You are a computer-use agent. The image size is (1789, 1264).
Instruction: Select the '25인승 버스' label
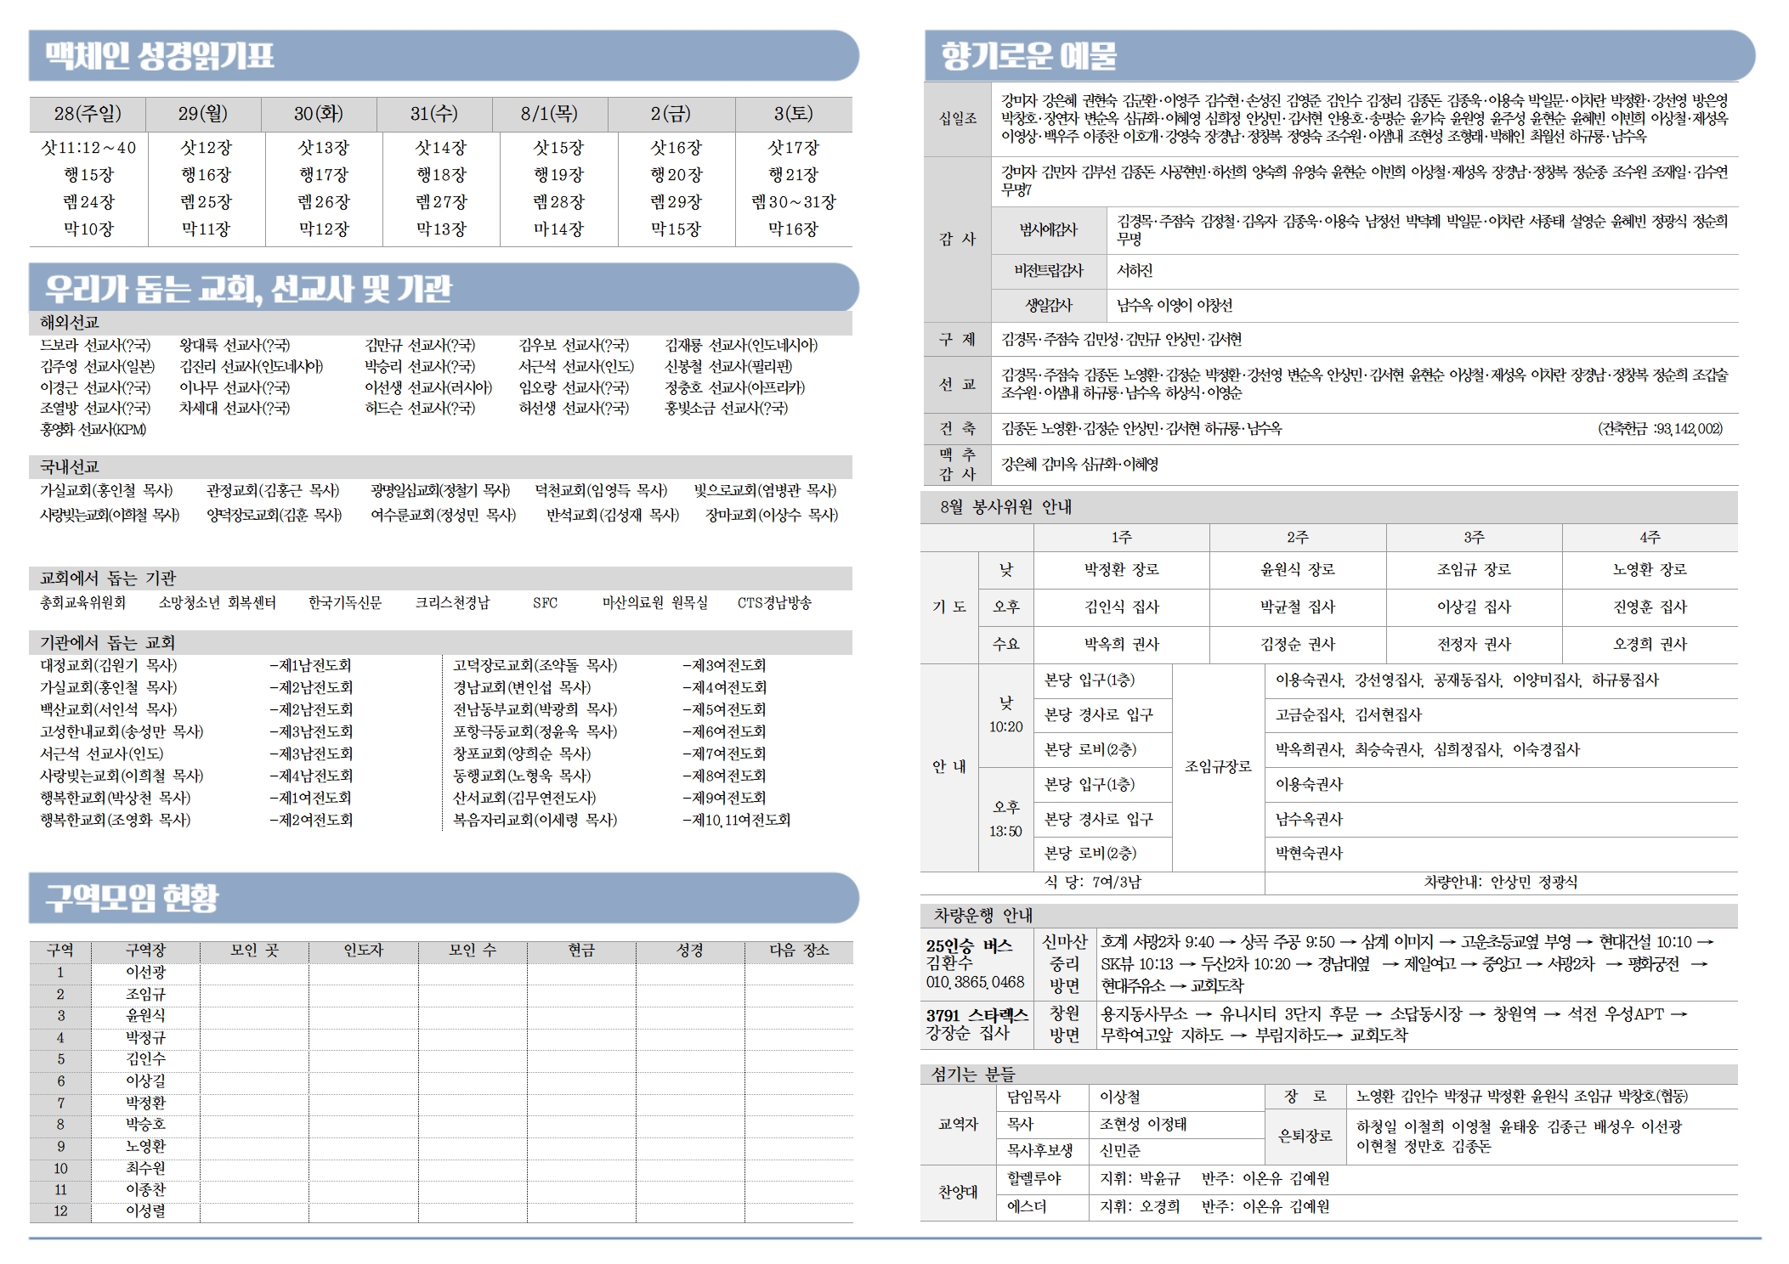[969, 945]
